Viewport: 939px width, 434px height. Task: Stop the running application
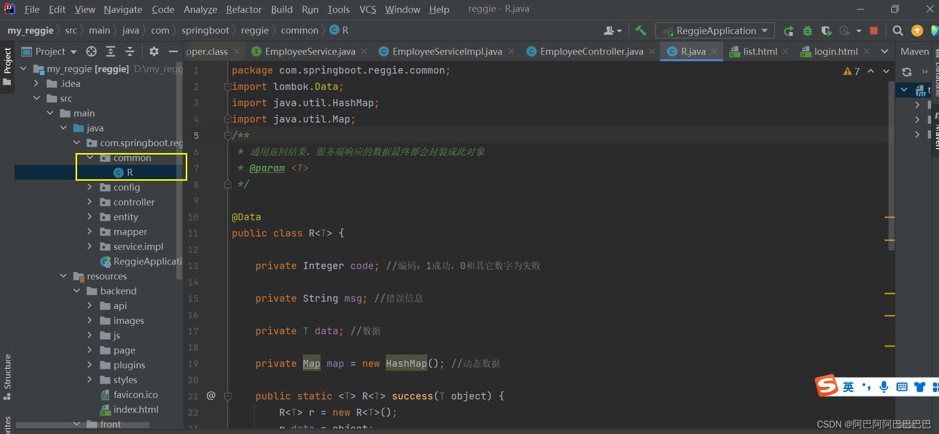click(x=874, y=31)
